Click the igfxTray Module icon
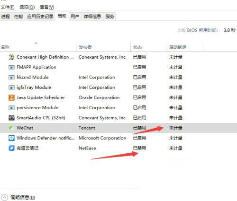237x201 pixels. pyautogui.click(x=11, y=87)
